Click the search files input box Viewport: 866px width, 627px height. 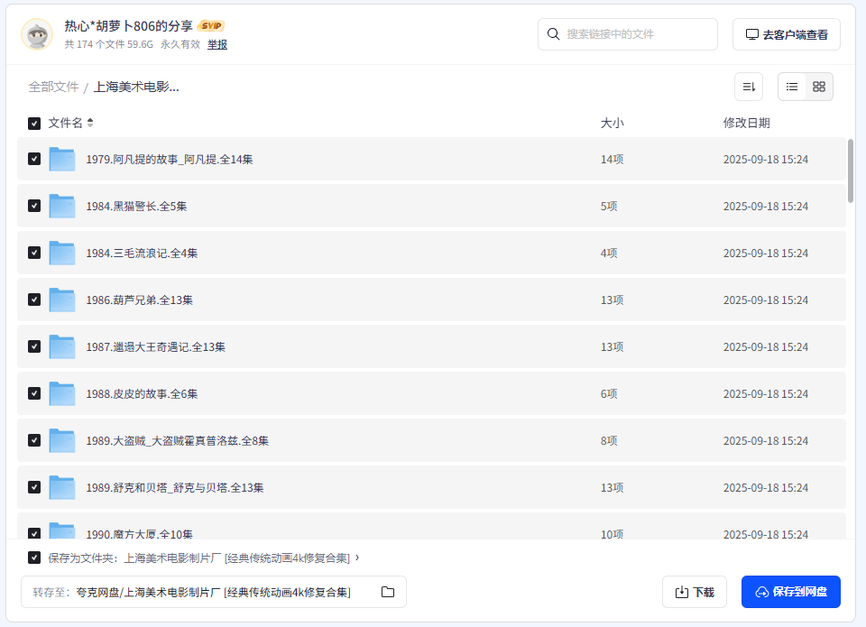pyautogui.click(x=636, y=34)
